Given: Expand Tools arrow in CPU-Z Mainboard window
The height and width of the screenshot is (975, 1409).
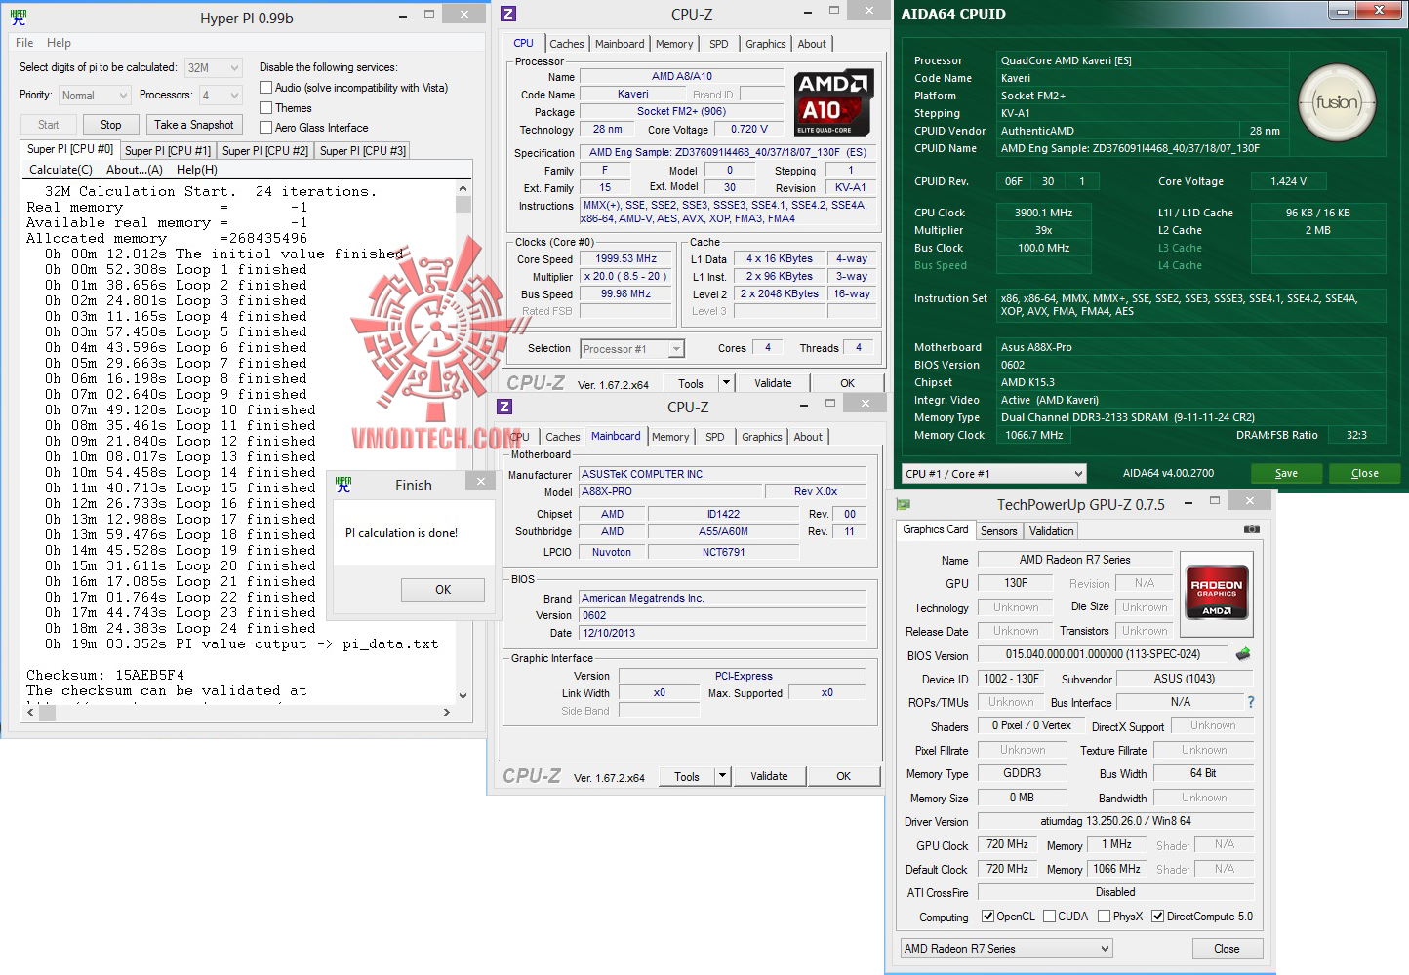Looking at the screenshot, I should [x=721, y=776].
